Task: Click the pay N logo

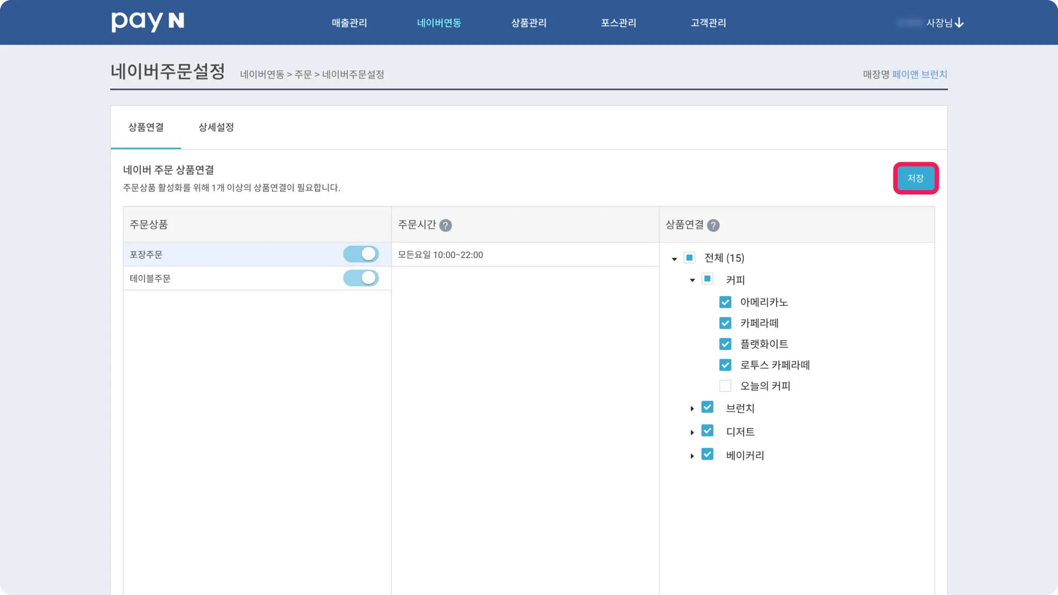Action: coord(148,21)
